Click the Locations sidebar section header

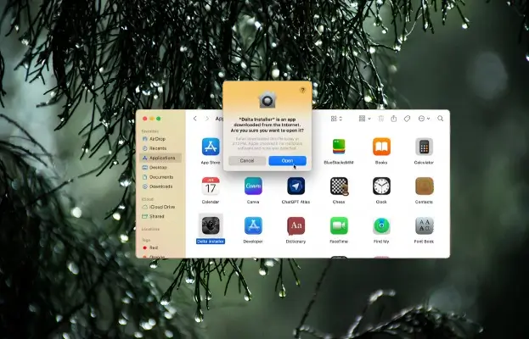click(x=150, y=230)
